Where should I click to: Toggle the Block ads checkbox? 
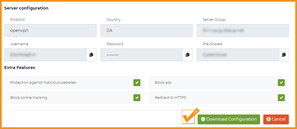click(281, 83)
